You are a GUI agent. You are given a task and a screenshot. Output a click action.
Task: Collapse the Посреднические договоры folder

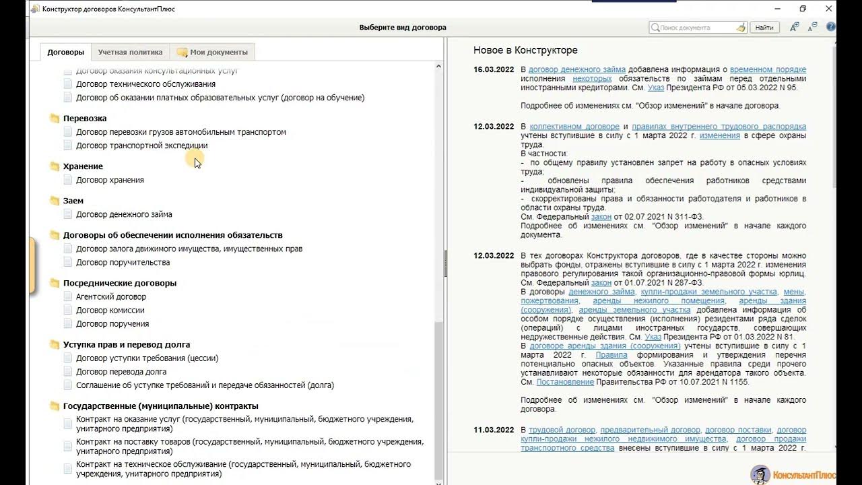(55, 283)
